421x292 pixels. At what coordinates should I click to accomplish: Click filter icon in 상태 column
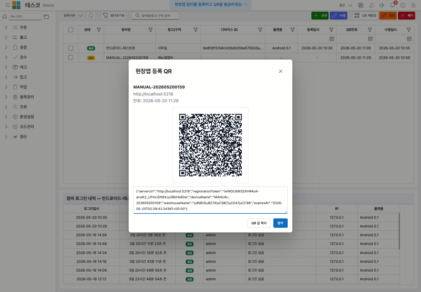pyautogui.click(x=99, y=30)
